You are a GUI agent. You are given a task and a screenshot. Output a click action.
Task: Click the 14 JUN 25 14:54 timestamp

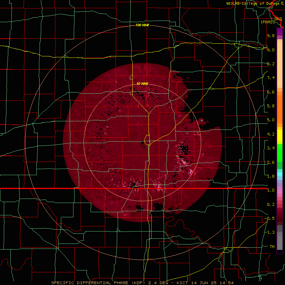point(213,283)
